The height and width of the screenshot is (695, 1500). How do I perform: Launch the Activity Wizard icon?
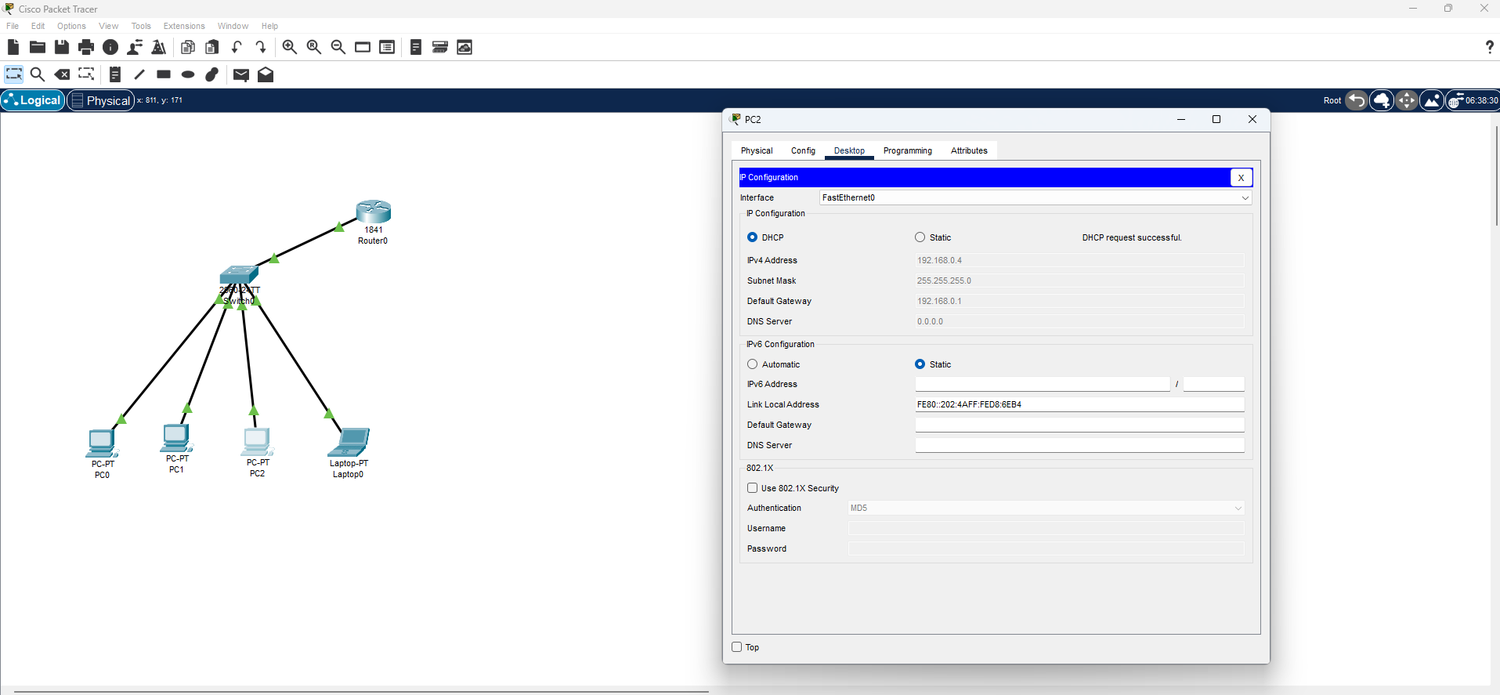(159, 47)
